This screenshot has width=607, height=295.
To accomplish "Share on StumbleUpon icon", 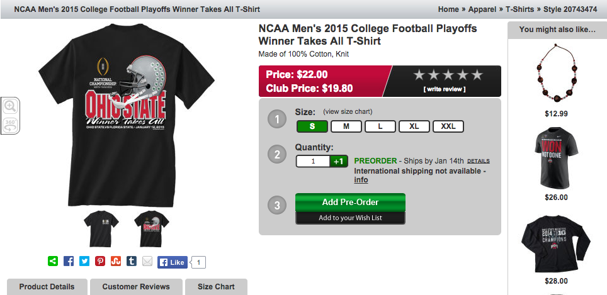I will 116,261.
